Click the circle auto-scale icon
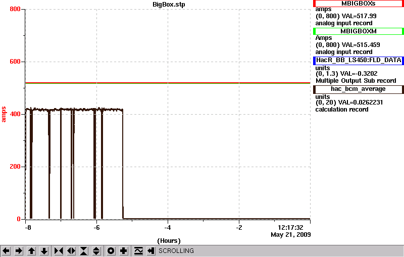 click(x=111, y=251)
